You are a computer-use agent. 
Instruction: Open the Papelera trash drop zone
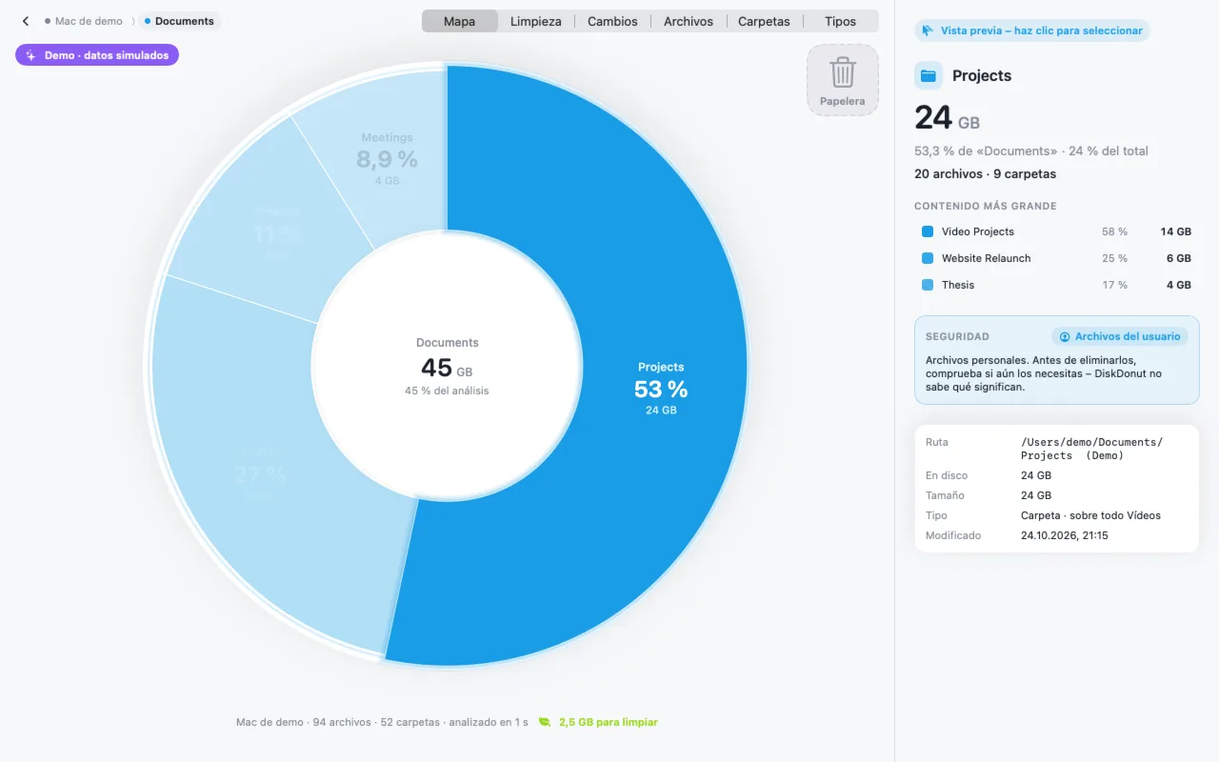[x=843, y=80]
